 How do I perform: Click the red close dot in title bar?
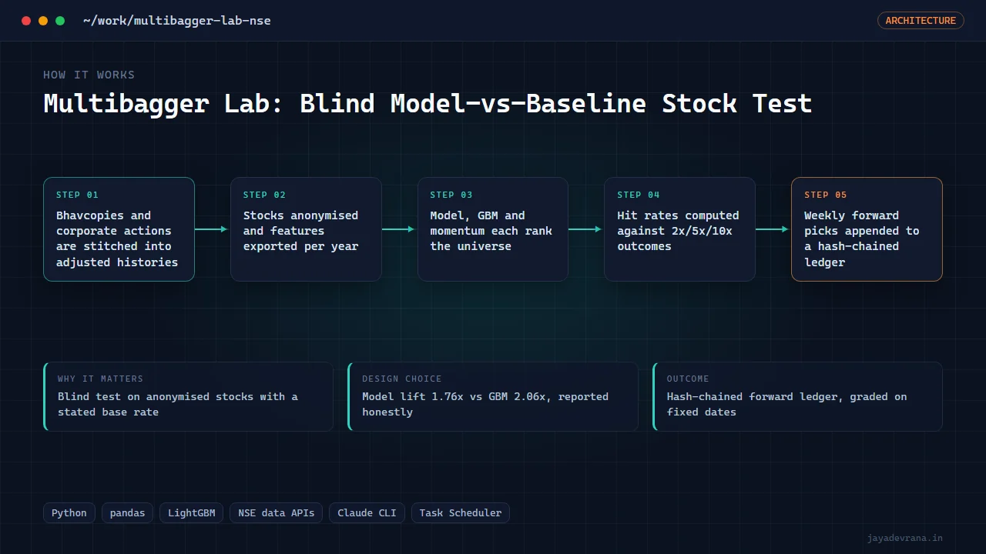pyautogui.click(x=26, y=21)
